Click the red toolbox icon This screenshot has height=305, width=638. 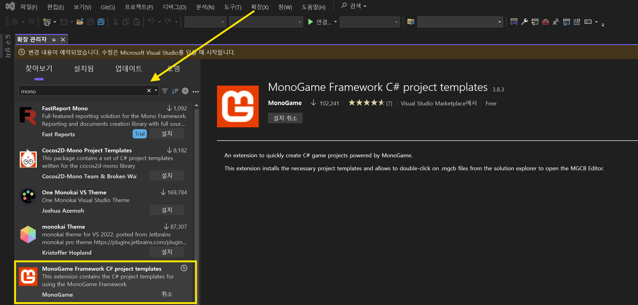pos(546,22)
